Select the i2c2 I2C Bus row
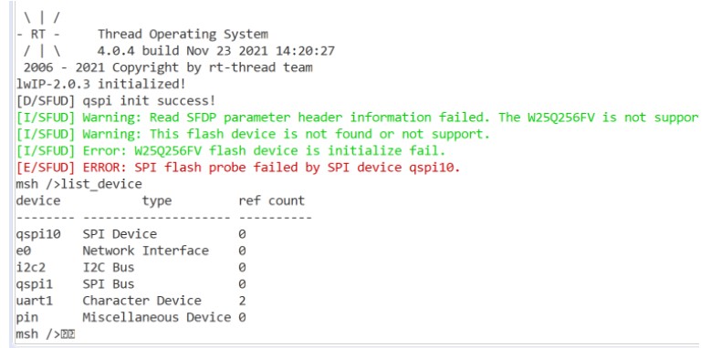Viewport: 711px width, 348px height. coord(131,268)
